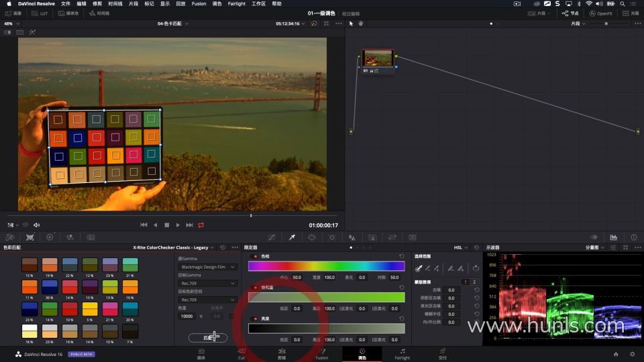Select the qualifier eyedropper palette icon

(x=292, y=237)
